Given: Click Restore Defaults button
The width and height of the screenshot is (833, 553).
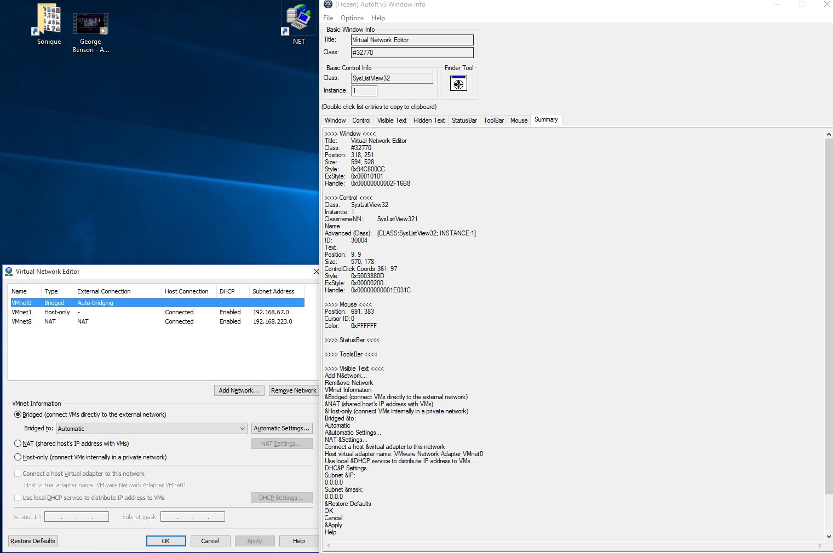Looking at the screenshot, I should [33, 541].
